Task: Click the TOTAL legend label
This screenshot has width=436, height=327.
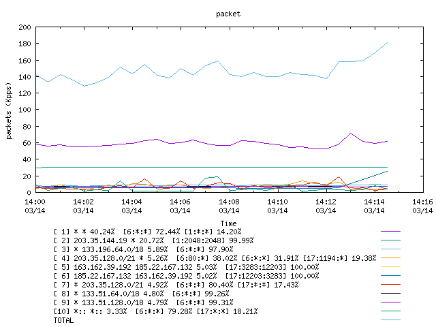Action: [x=63, y=320]
